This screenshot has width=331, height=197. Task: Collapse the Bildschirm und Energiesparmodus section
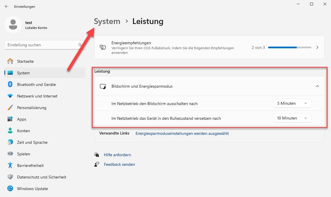pyautogui.click(x=317, y=86)
